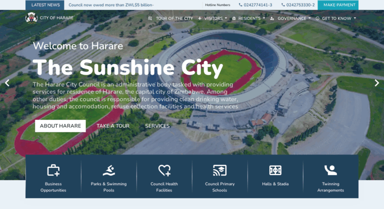Click the plane icon beside Visitors
This screenshot has height=209, width=384.
click(200, 18)
